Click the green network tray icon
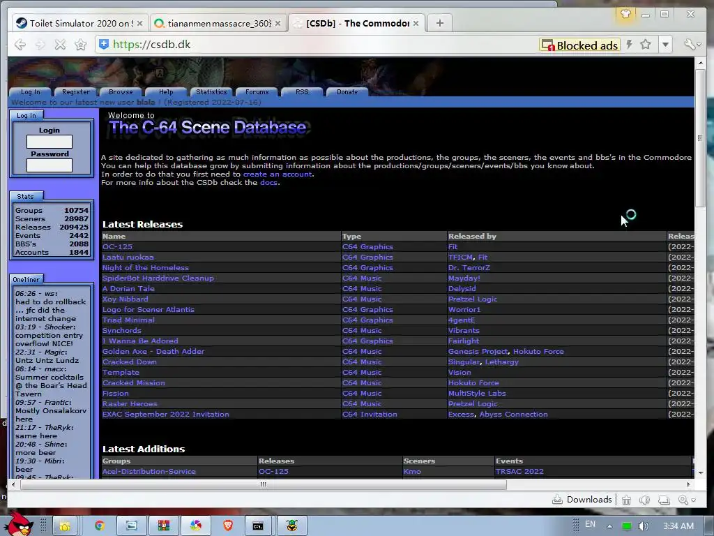 [627, 526]
